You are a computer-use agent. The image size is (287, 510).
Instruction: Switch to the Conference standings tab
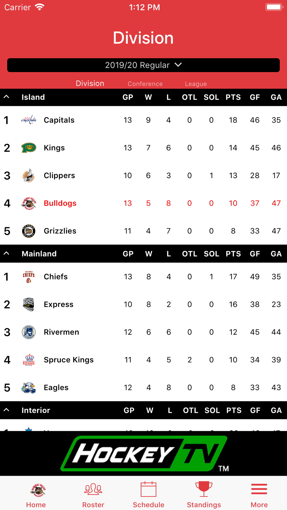(145, 84)
